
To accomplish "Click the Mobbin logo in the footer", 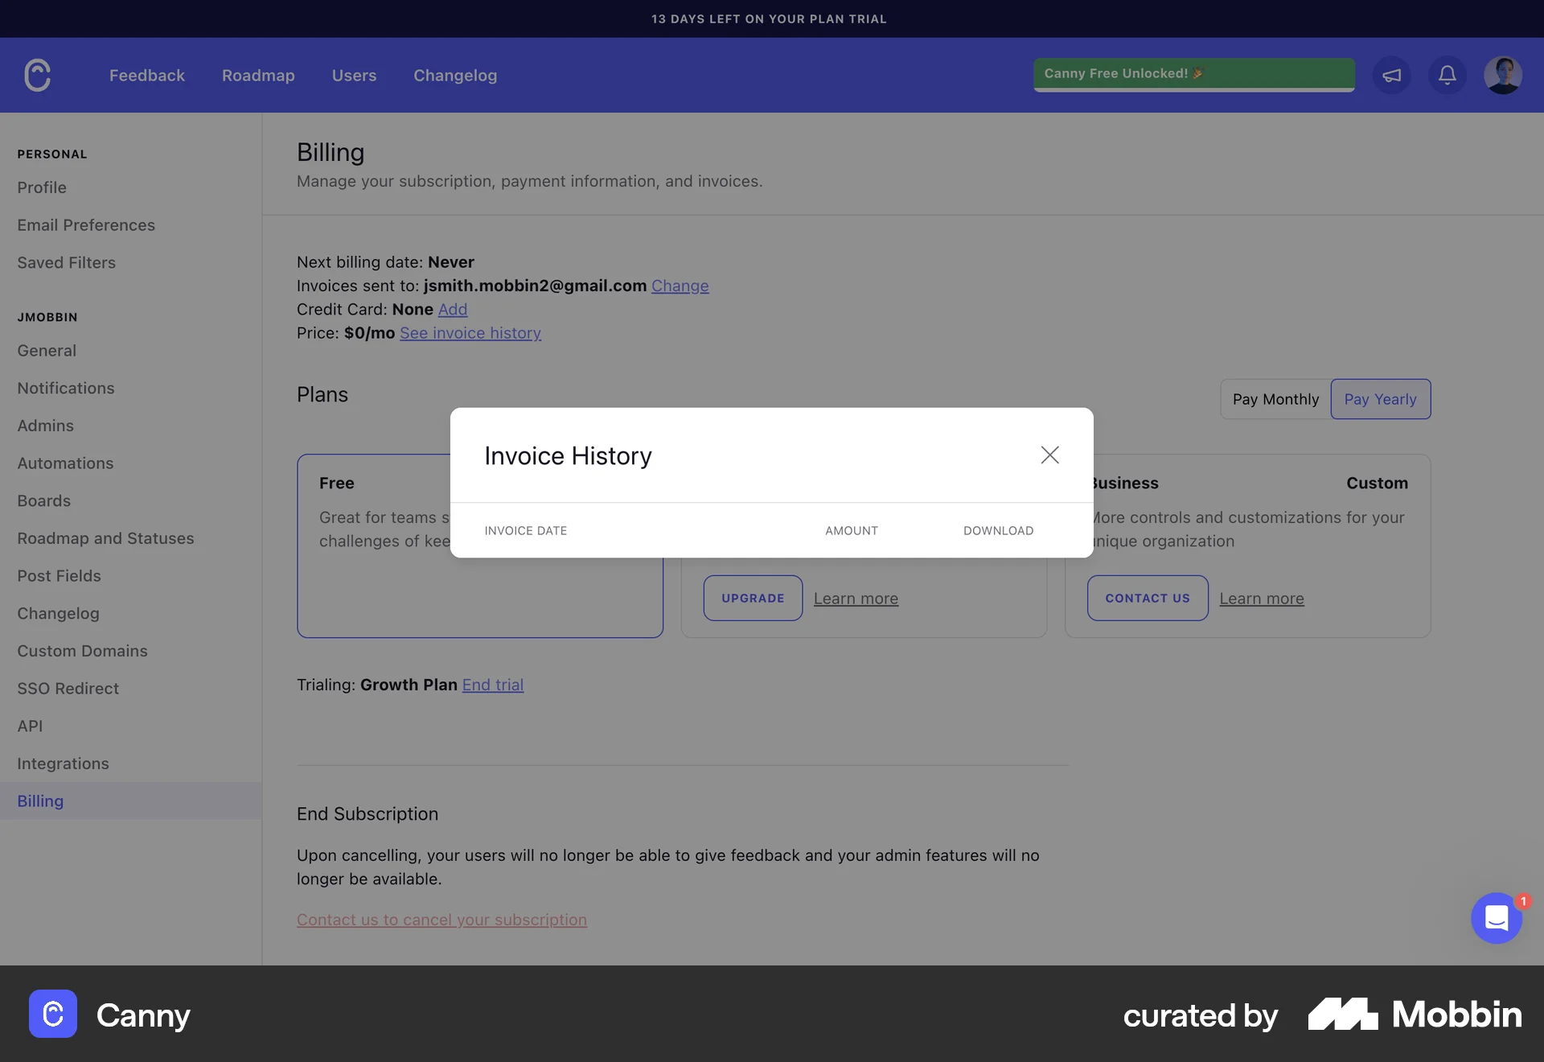I will click(1414, 1015).
